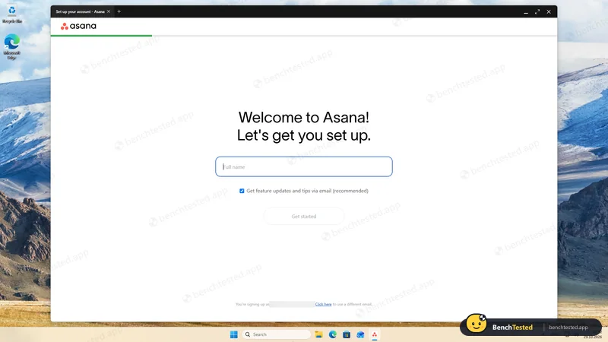Open File Explorer from taskbar
Screen dimensions: 608x342
point(318,334)
